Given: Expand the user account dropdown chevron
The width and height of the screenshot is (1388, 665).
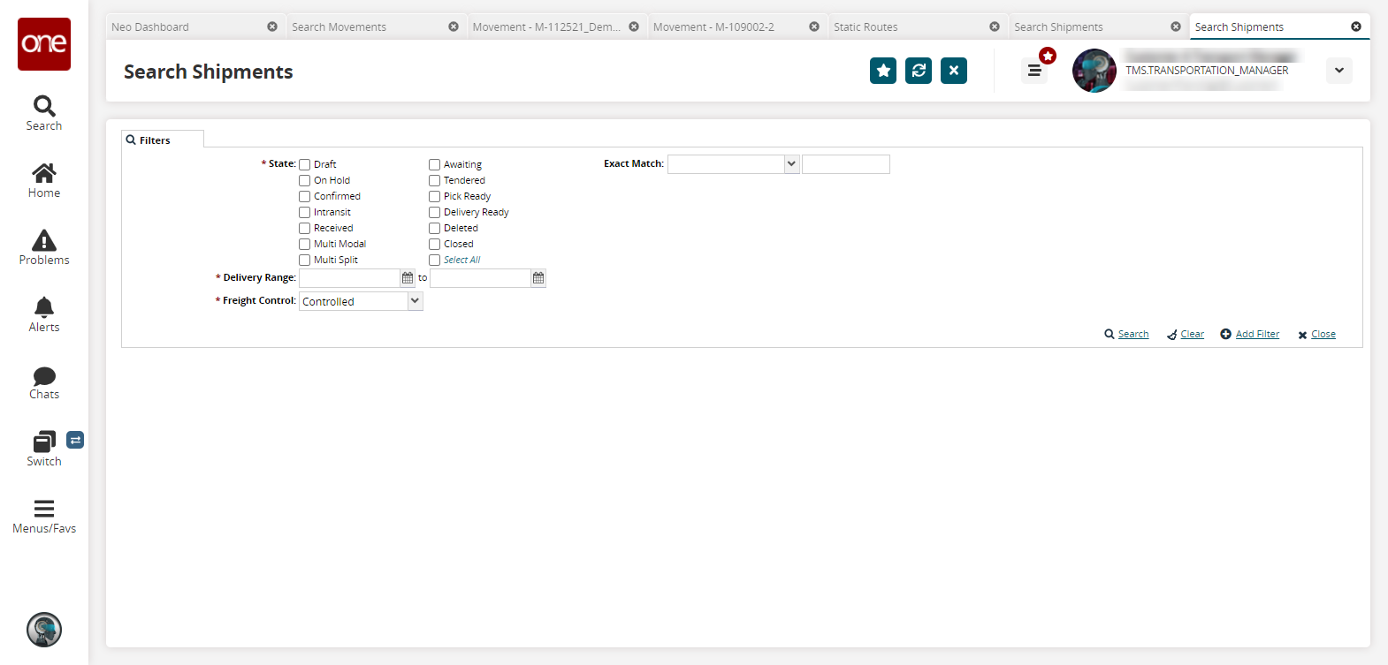Looking at the screenshot, I should coord(1339,71).
